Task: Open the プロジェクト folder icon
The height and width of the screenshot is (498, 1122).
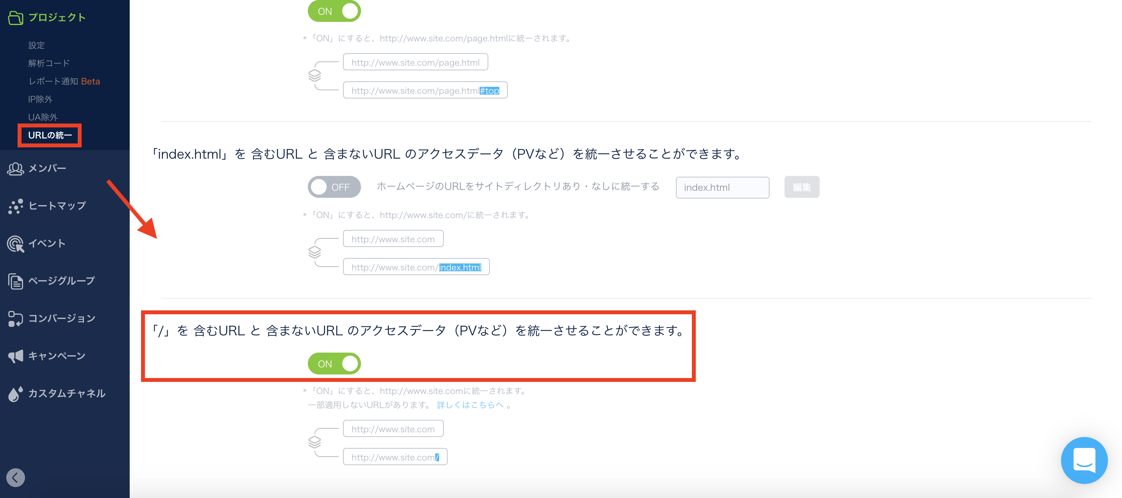Action: 16,18
